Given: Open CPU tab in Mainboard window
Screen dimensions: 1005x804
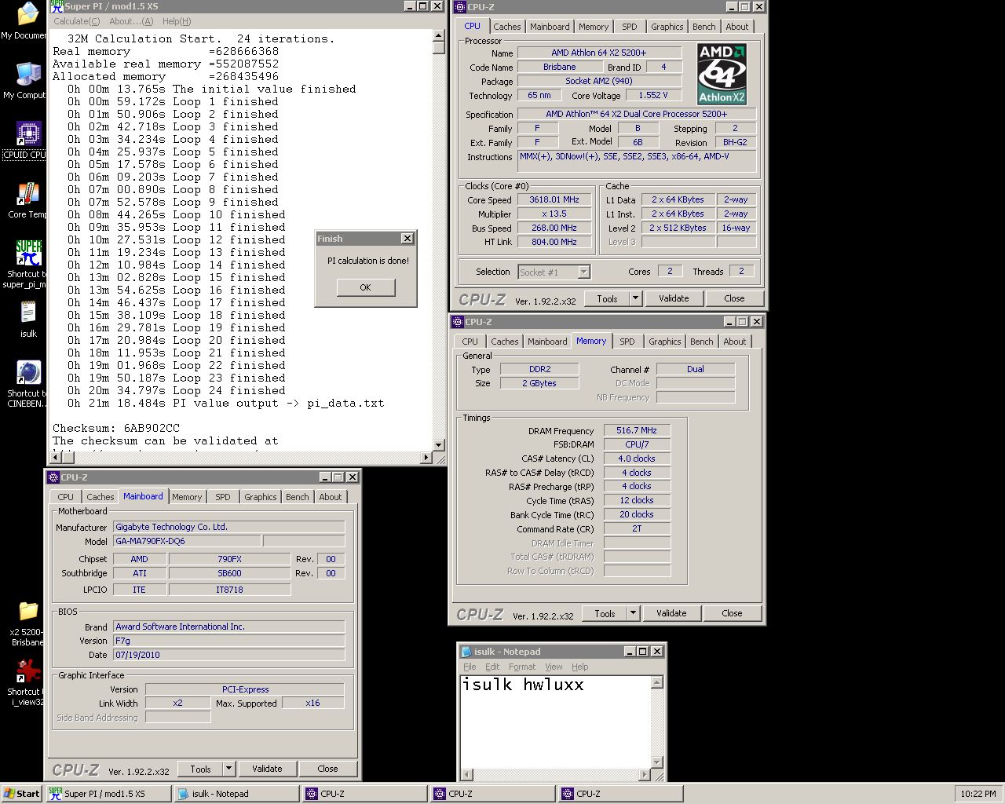Looking at the screenshot, I should click(x=66, y=497).
